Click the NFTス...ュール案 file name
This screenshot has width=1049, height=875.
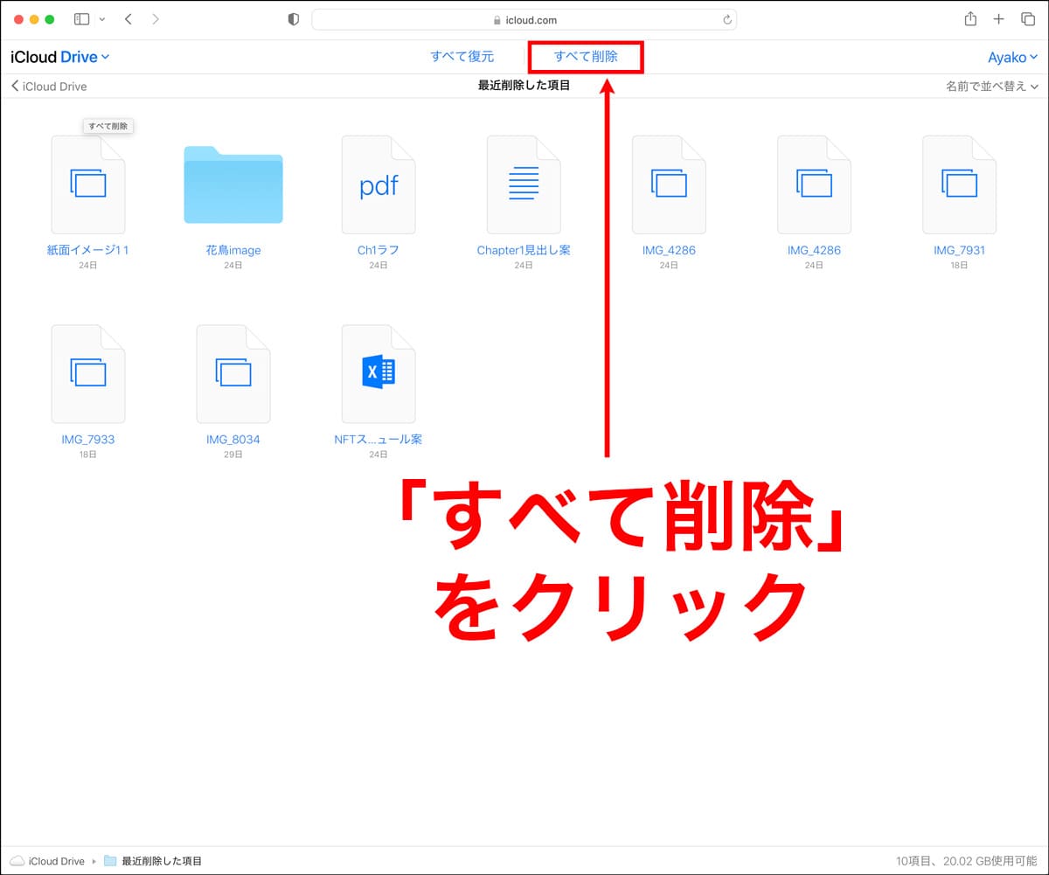pyautogui.click(x=379, y=440)
